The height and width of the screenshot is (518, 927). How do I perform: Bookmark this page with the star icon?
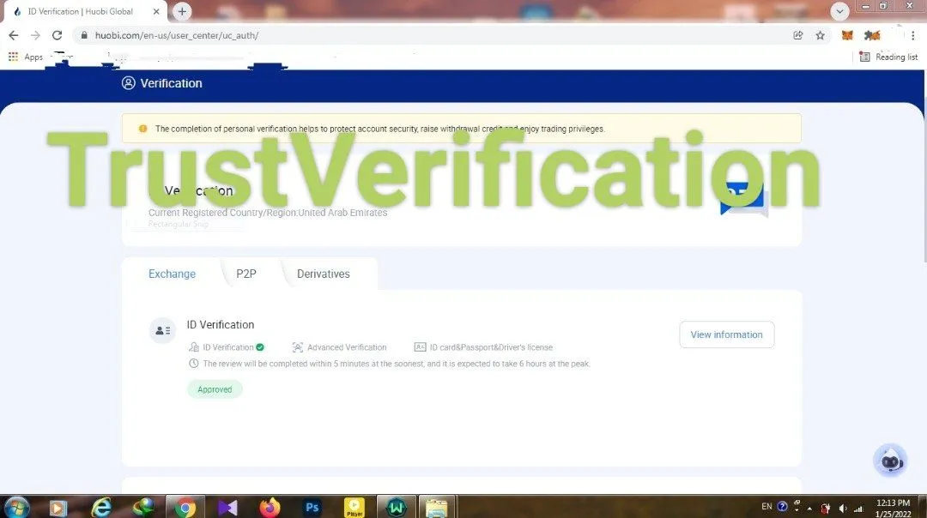coord(821,35)
